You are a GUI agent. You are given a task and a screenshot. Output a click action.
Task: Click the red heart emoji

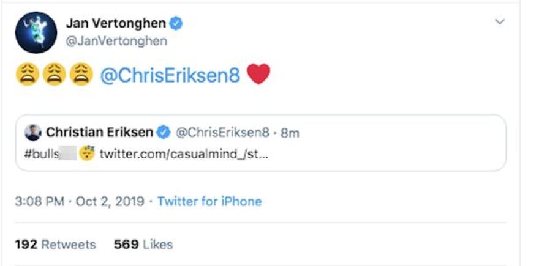point(258,75)
